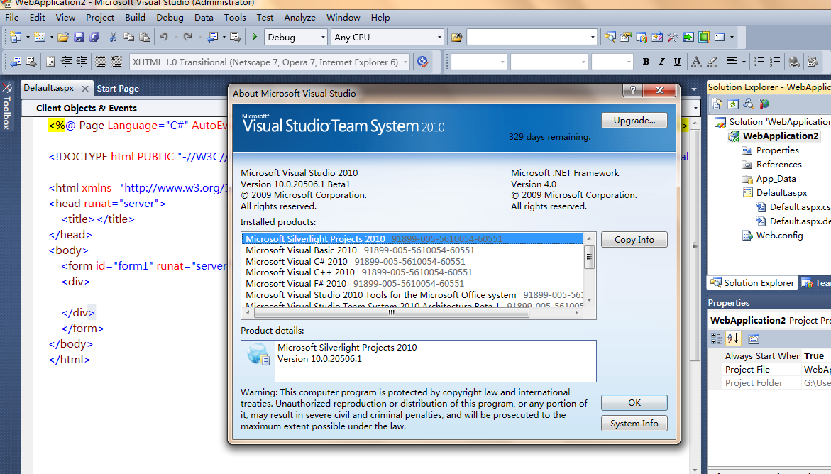Click the Background Color highlighter icon

point(712,62)
